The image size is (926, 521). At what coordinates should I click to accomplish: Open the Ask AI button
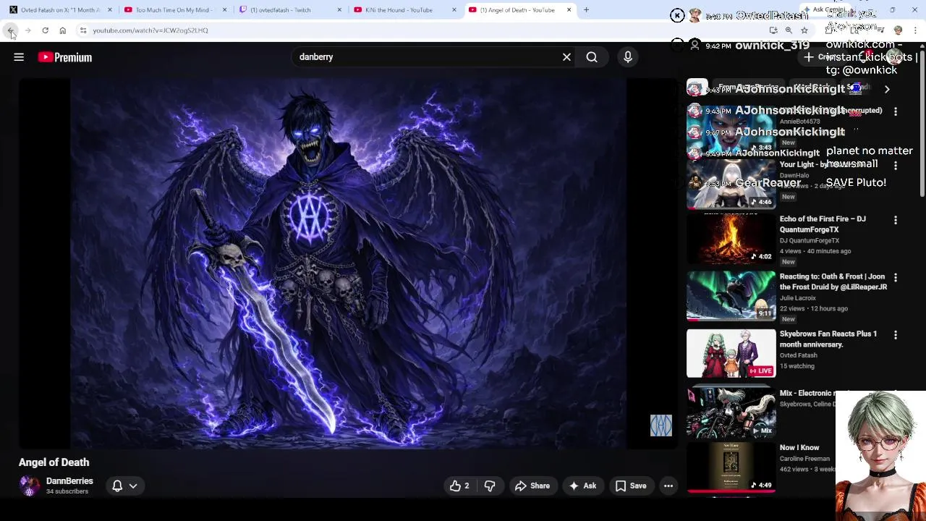(583, 486)
